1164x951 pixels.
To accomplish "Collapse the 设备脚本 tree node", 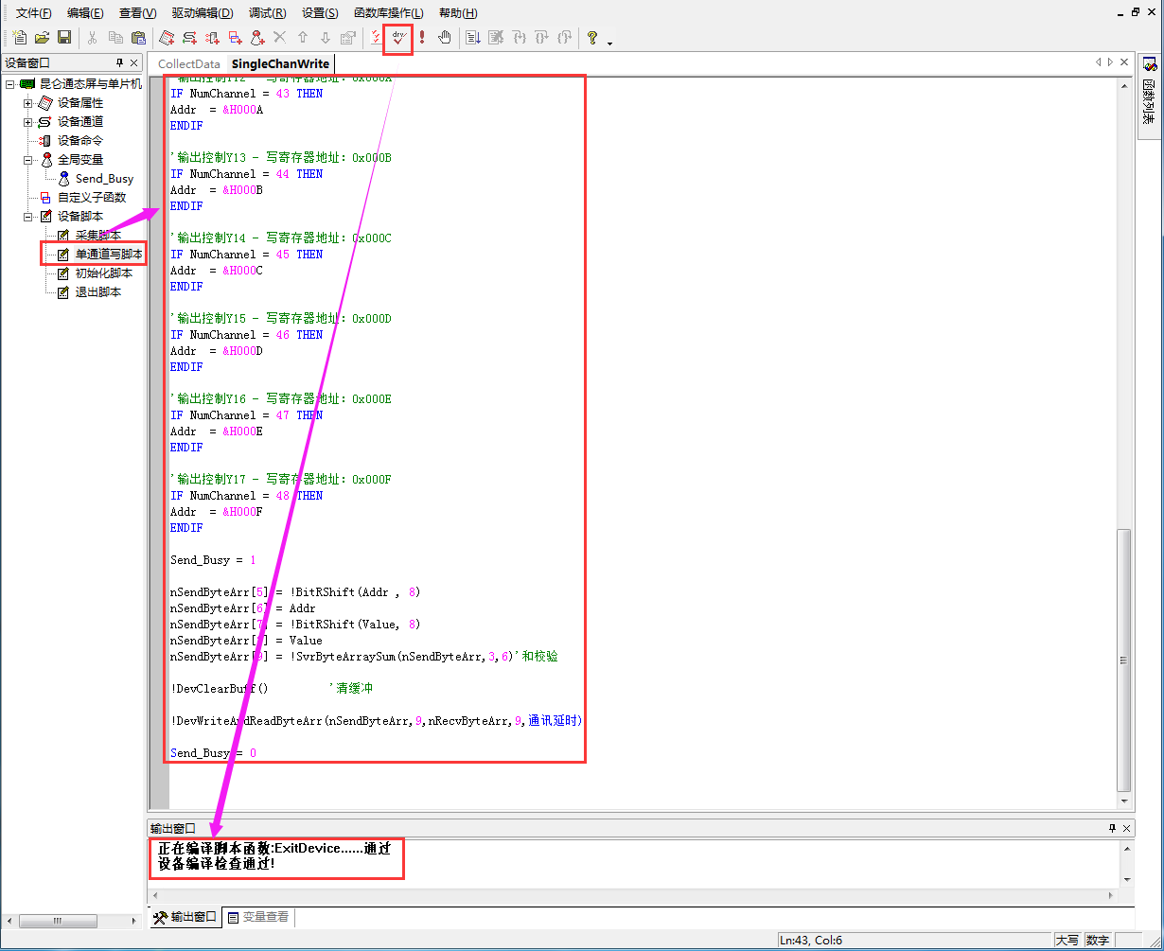I will point(27,217).
